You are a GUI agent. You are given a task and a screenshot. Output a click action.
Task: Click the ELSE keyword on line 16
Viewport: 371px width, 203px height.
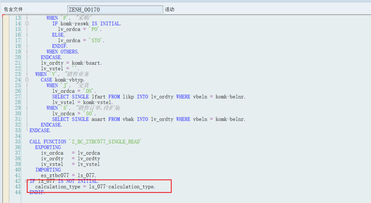coord(58,35)
